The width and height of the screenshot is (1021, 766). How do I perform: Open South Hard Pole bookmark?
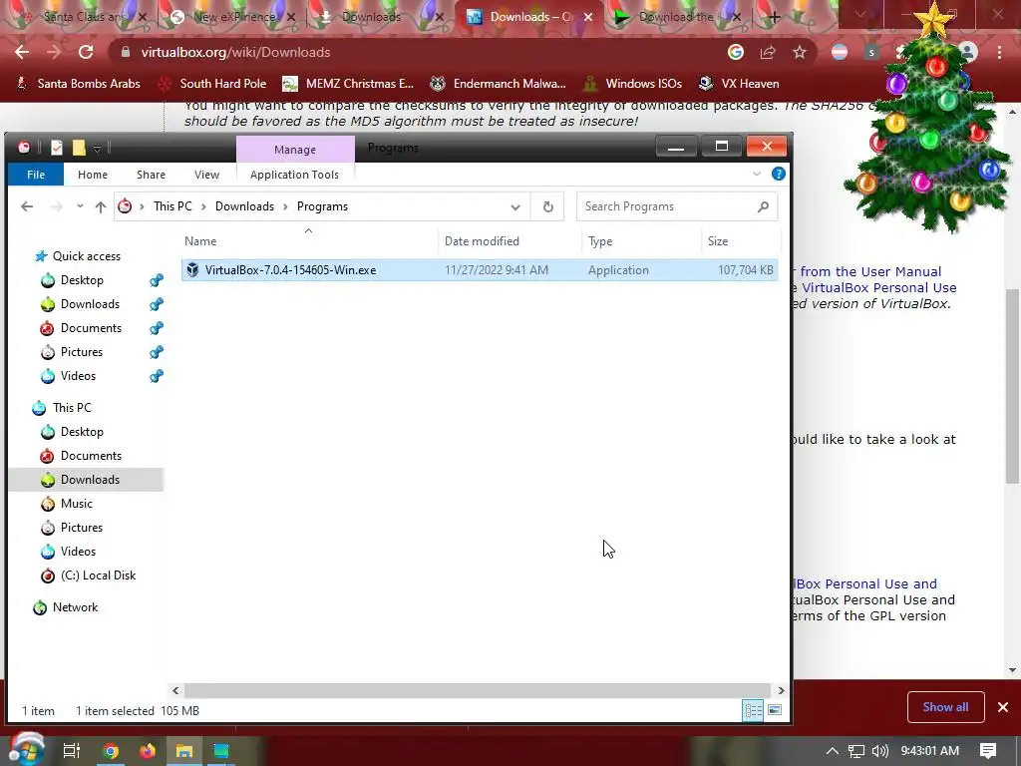click(213, 84)
